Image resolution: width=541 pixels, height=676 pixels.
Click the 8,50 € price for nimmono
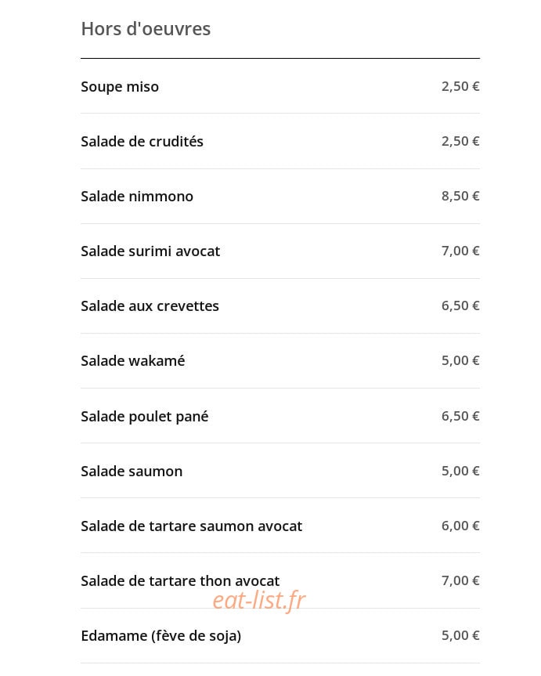pyautogui.click(x=460, y=196)
